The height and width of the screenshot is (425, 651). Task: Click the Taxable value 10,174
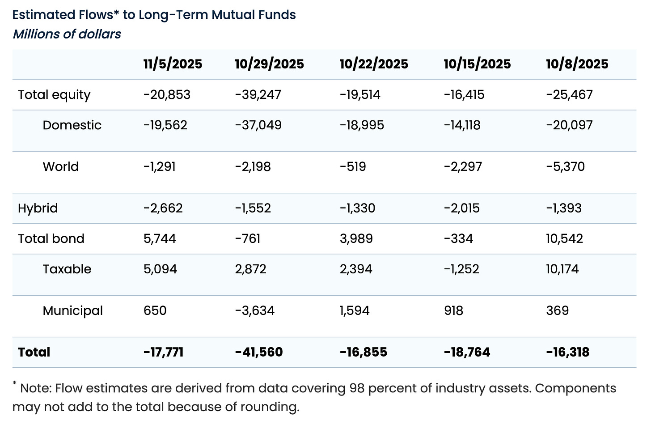(562, 269)
